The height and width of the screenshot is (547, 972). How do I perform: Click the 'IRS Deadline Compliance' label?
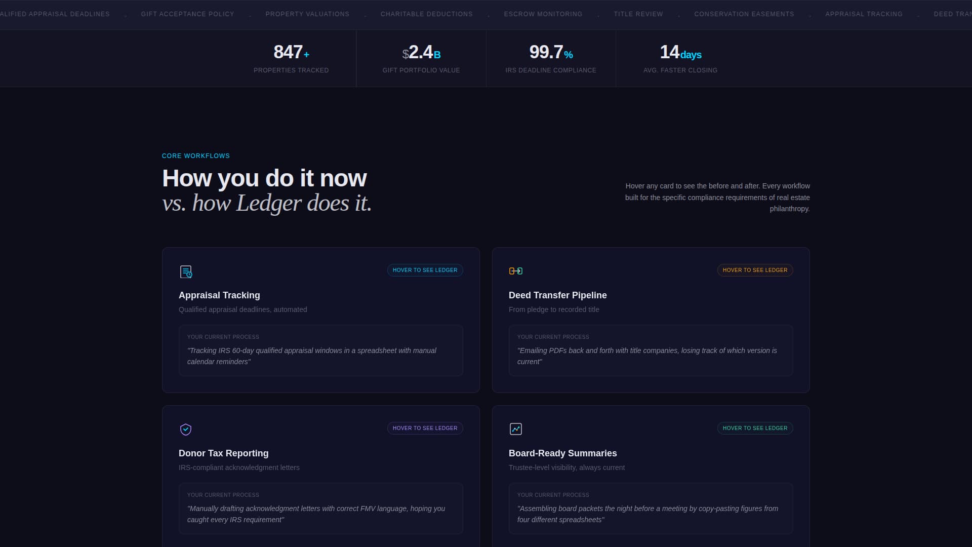coord(551,70)
